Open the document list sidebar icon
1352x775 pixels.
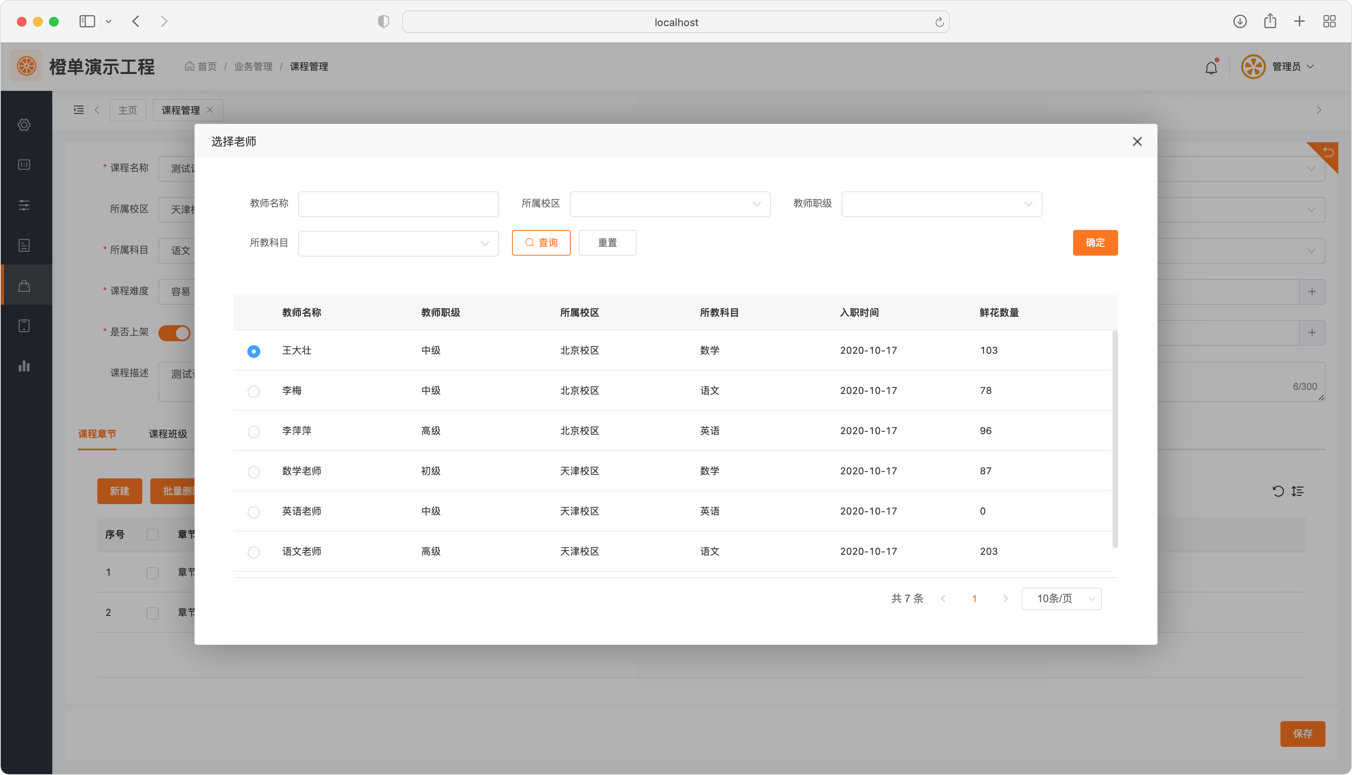[24, 245]
